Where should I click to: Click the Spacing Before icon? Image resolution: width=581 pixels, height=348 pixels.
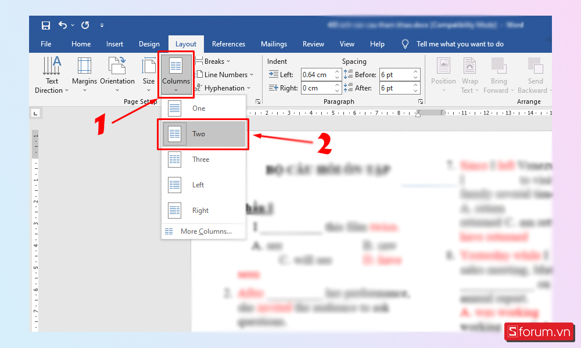348,74
